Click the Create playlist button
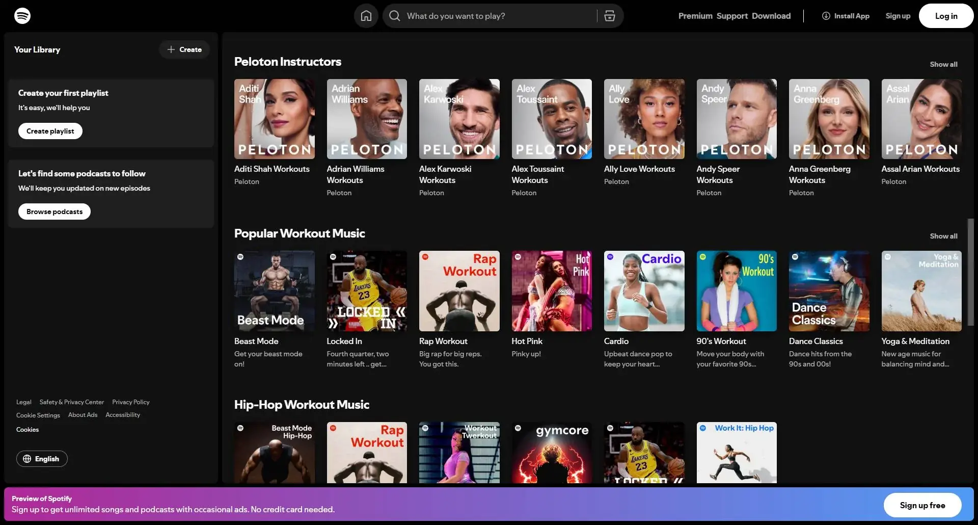Viewport: 978px width, 525px height. (50, 131)
